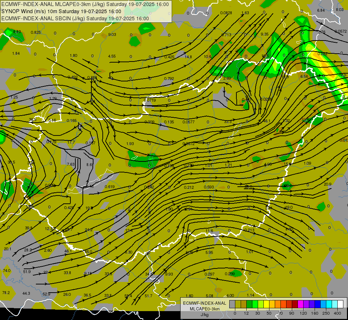This screenshot has height=320, width=348.
Task: Click the map value 3.16
Action: point(52,121)
